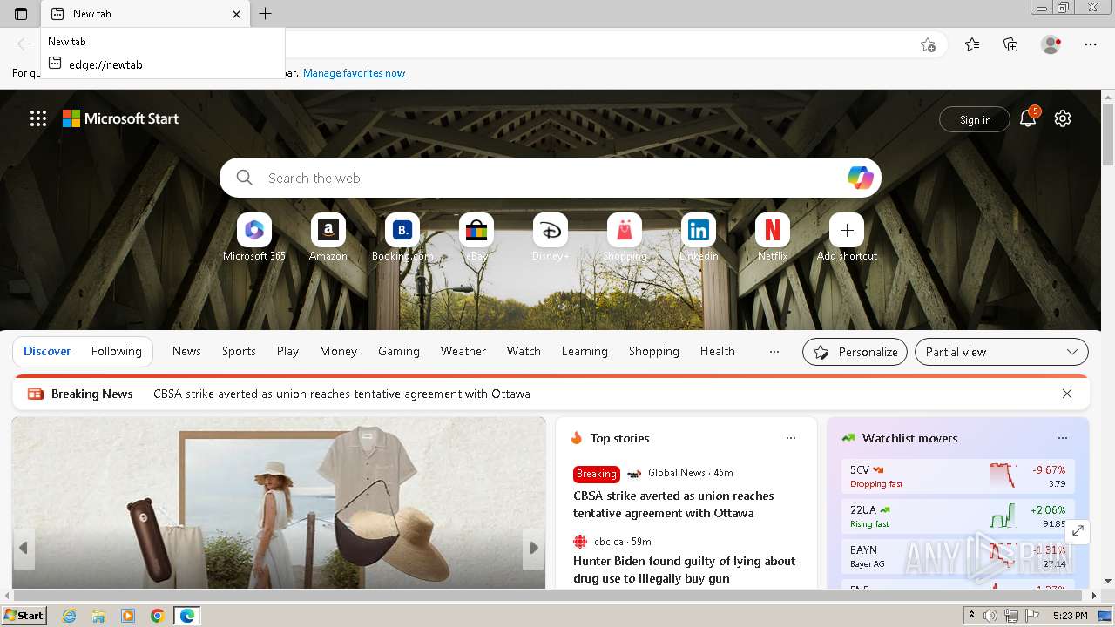Open a new tab with plus button

pos(266,14)
